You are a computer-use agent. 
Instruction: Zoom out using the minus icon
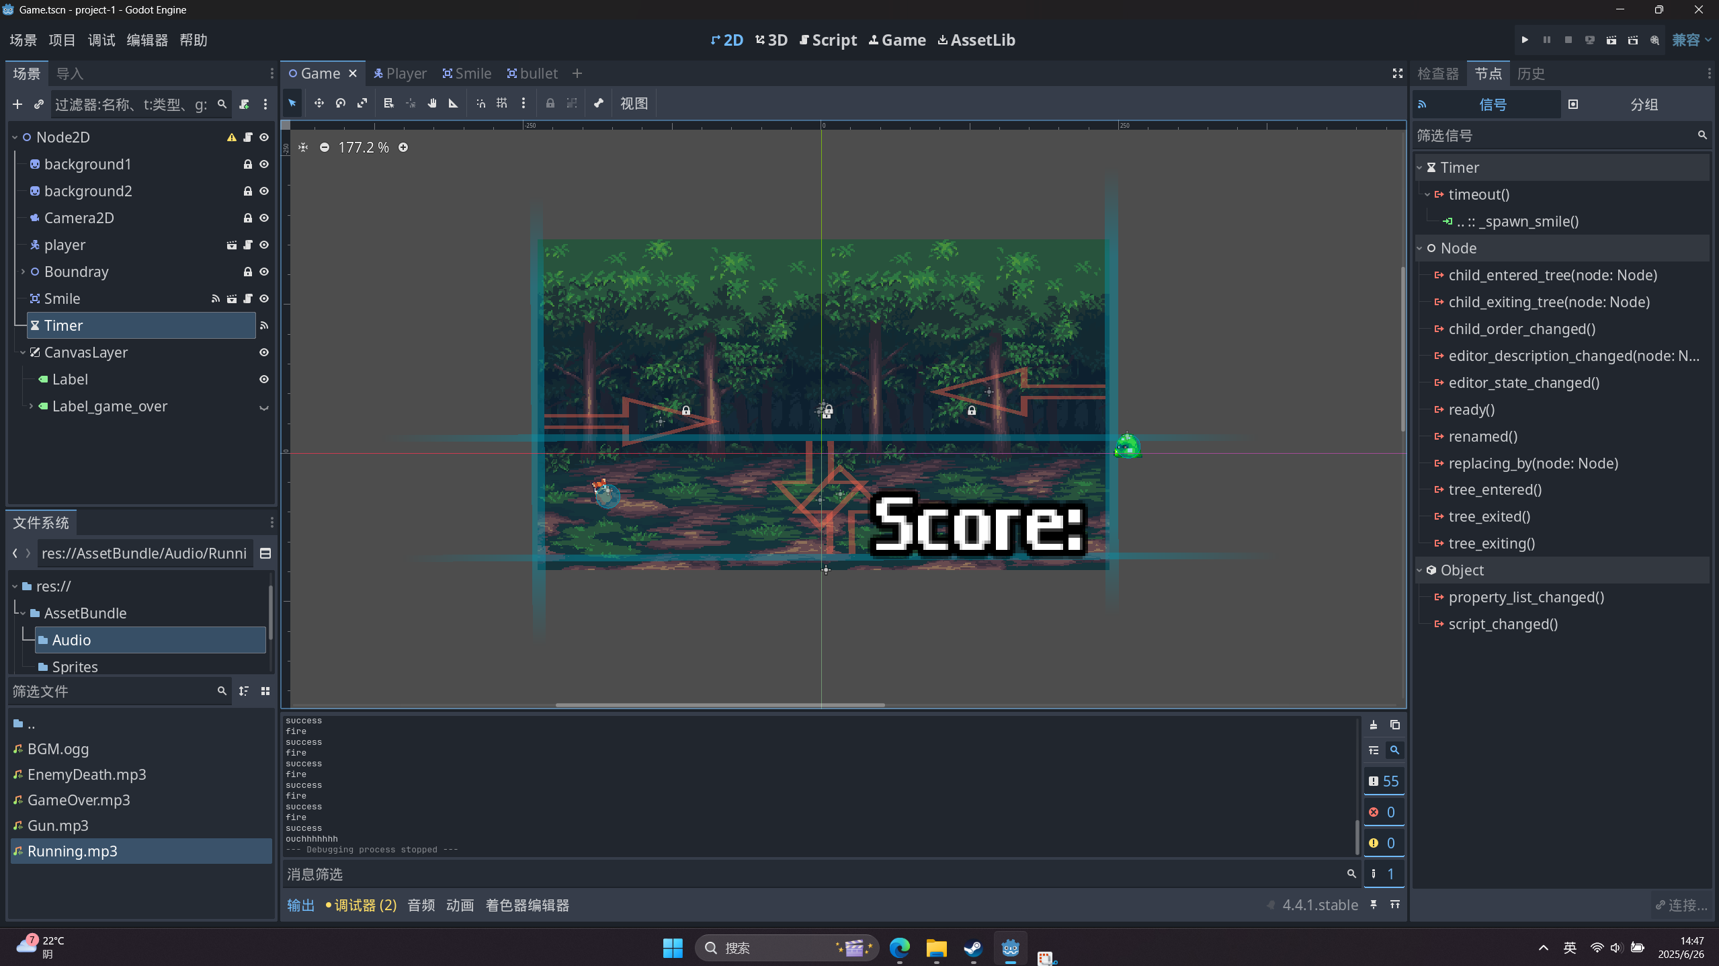tap(325, 147)
